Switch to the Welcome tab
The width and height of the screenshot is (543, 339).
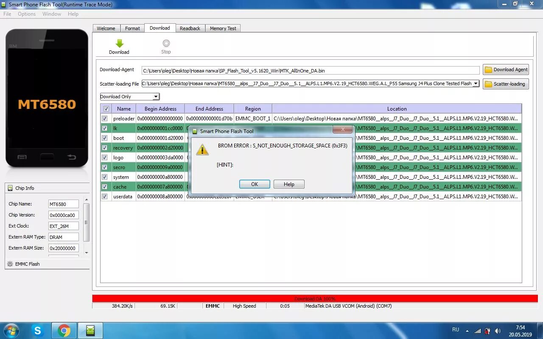(x=106, y=28)
